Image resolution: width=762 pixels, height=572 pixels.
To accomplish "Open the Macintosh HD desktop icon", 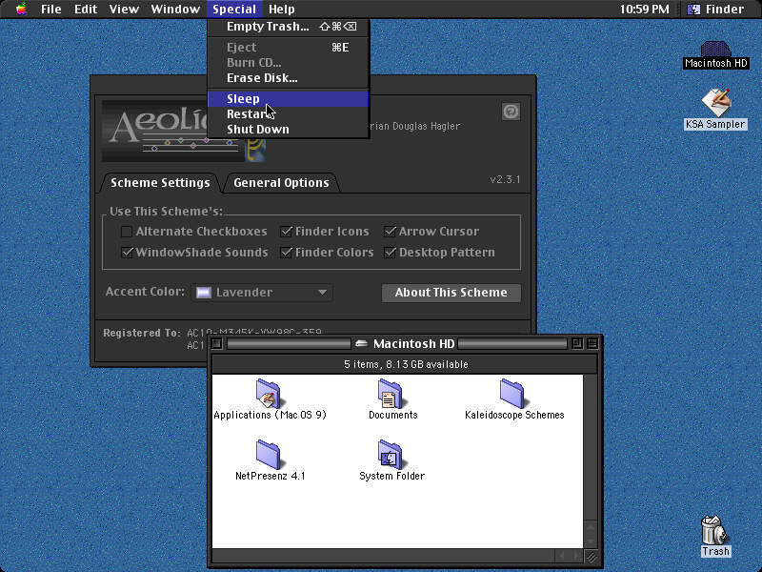I will (x=715, y=50).
